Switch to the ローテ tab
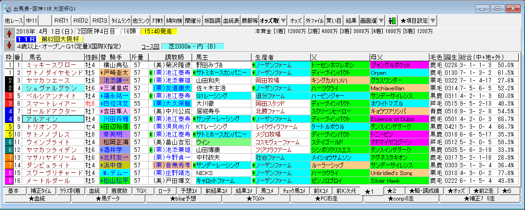525x210 pixels. click(x=166, y=191)
